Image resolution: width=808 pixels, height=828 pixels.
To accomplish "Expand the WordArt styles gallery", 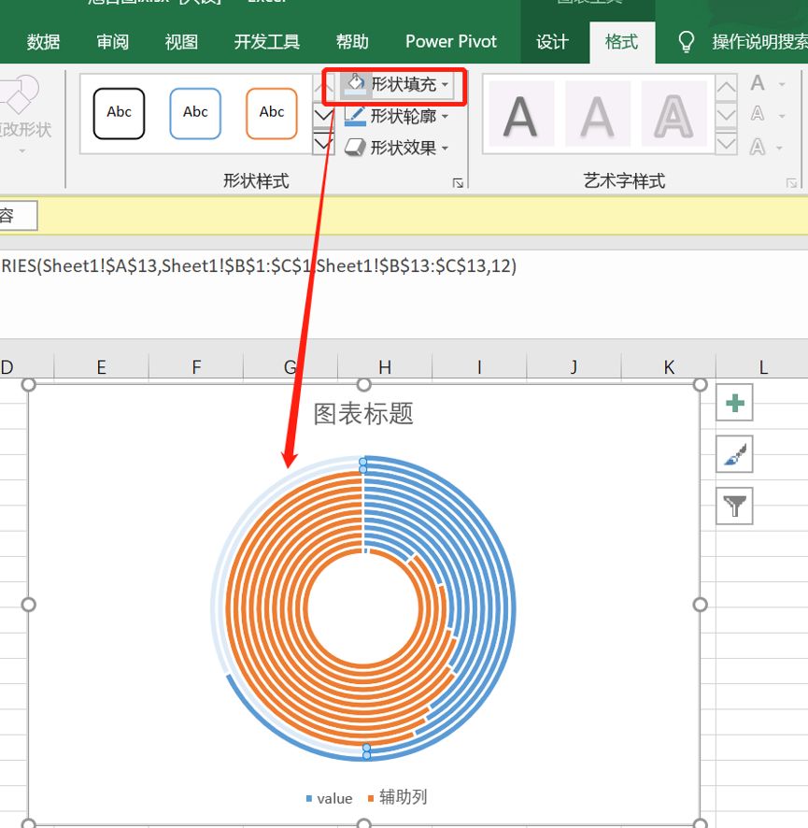I will click(726, 143).
